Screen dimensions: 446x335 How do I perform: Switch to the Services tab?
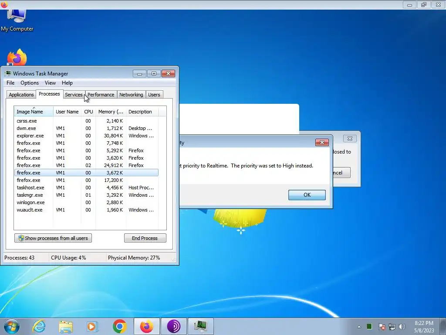[74, 95]
